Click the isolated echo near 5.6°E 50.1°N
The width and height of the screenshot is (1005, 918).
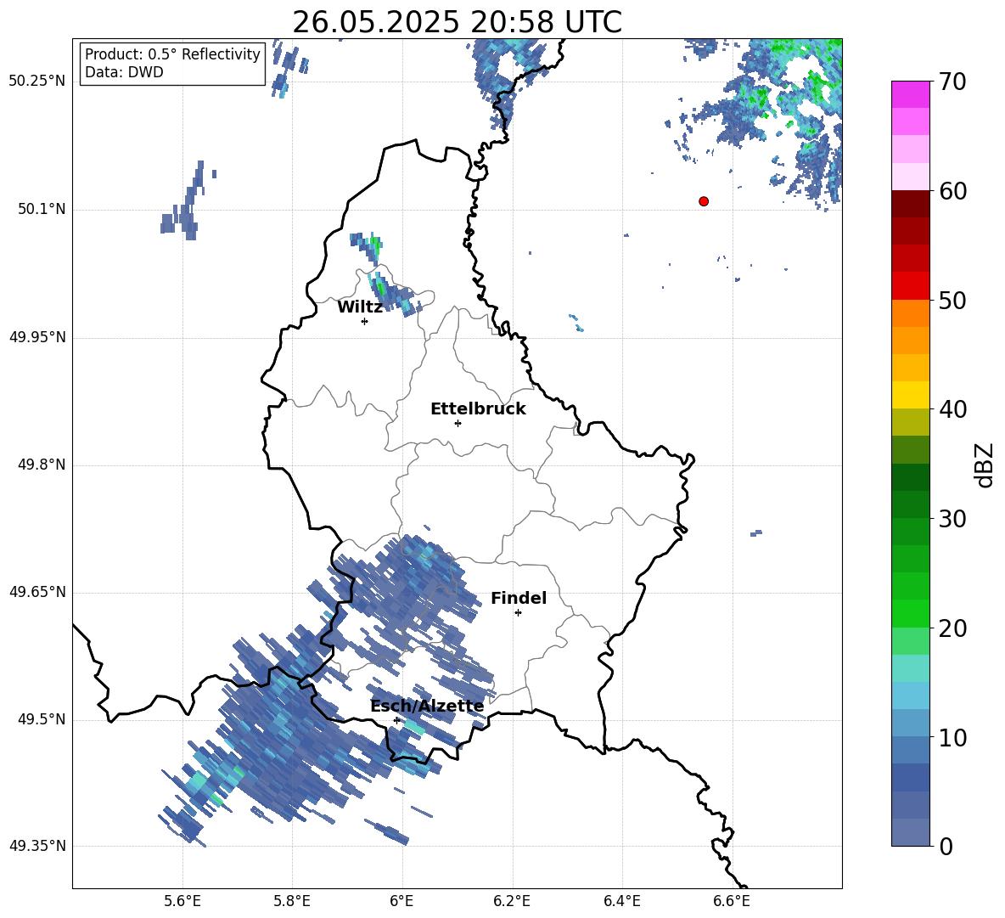tap(187, 202)
